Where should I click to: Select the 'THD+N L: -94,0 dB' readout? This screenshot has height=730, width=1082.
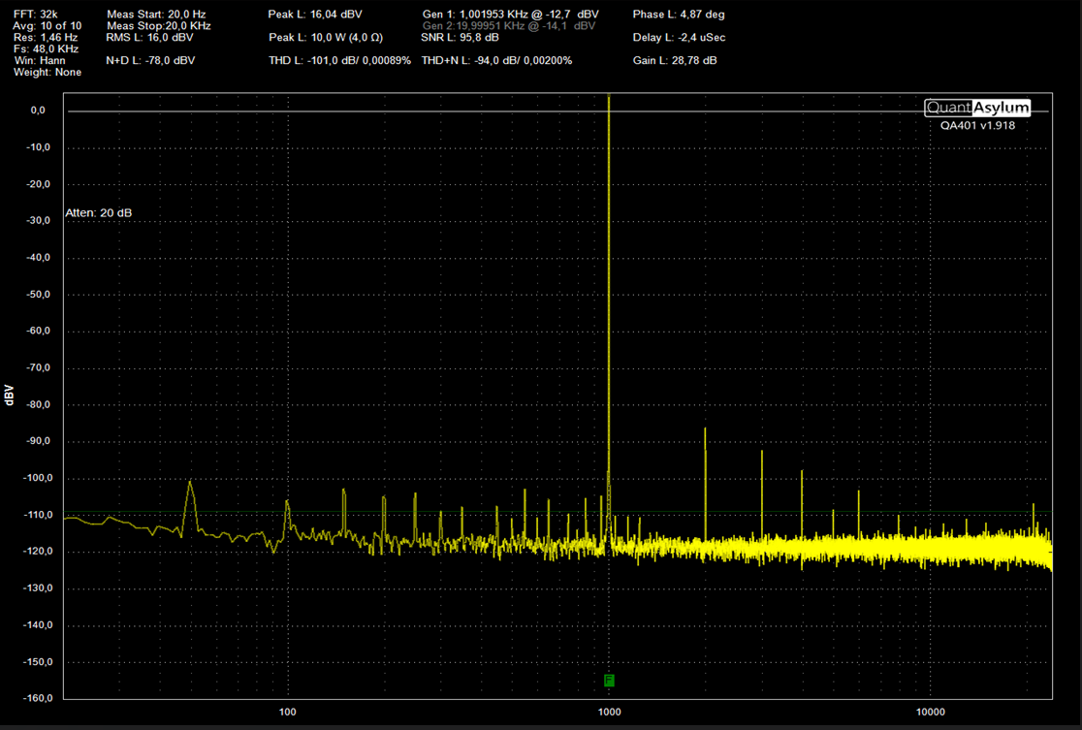(496, 61)
